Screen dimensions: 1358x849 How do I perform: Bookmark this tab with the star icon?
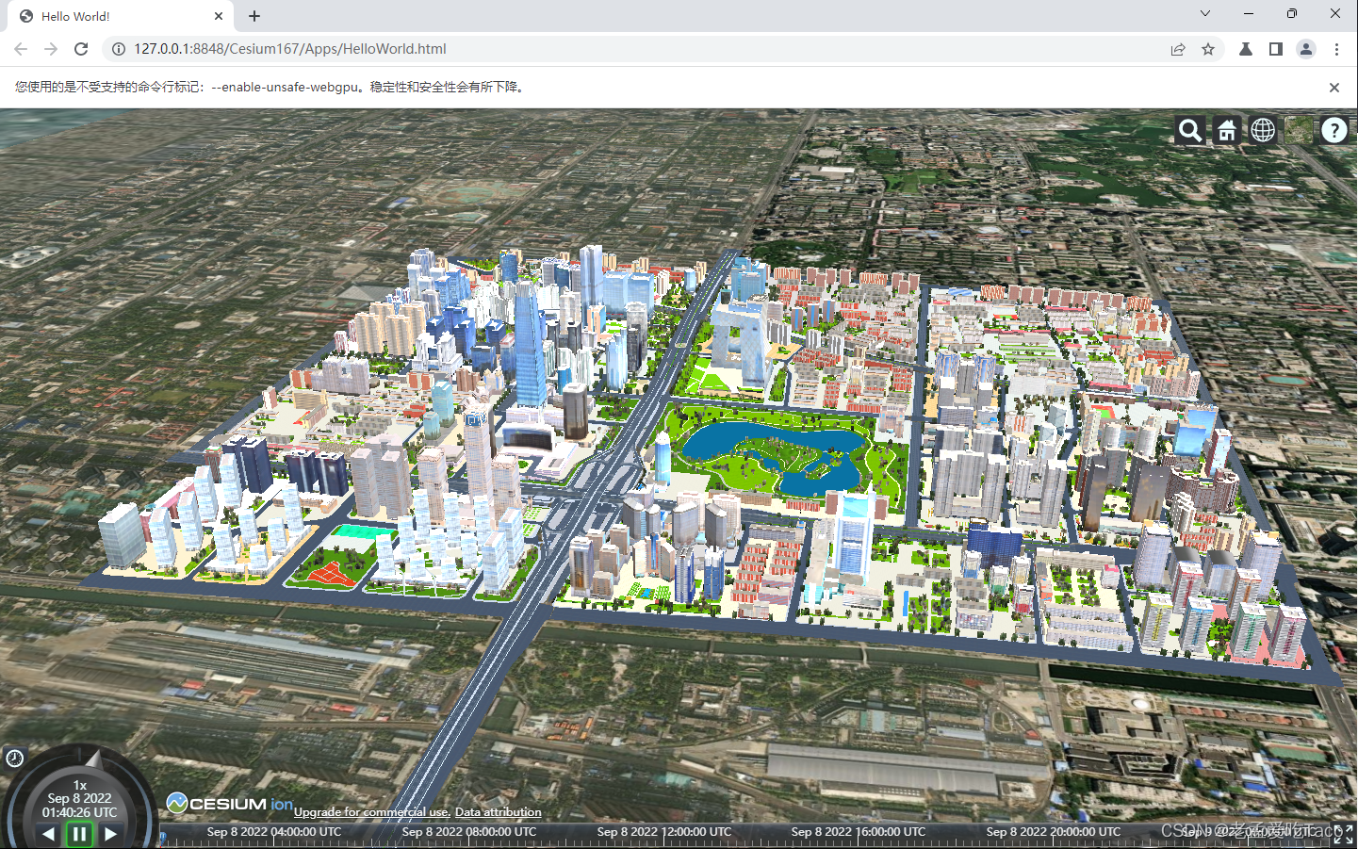click(x=1208, y=49)
